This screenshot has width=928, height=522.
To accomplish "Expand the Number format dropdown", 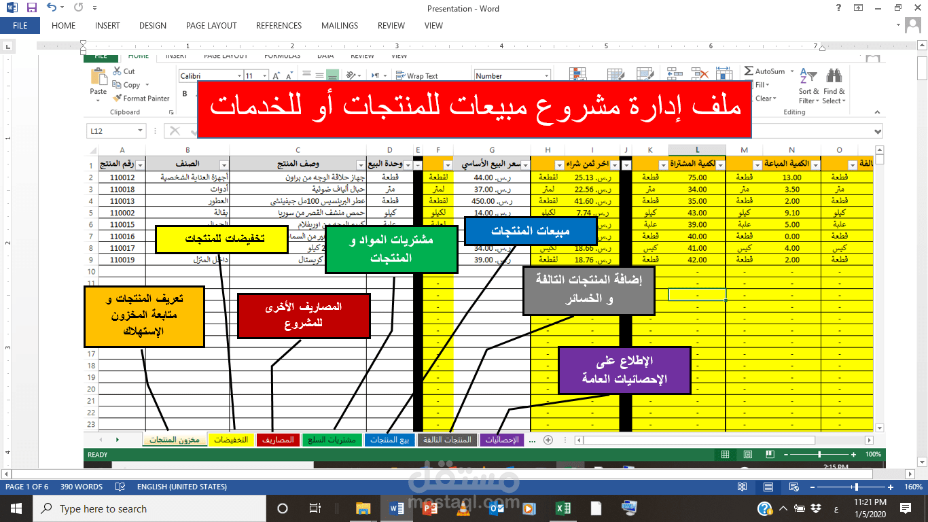I will tap(547, 75).
